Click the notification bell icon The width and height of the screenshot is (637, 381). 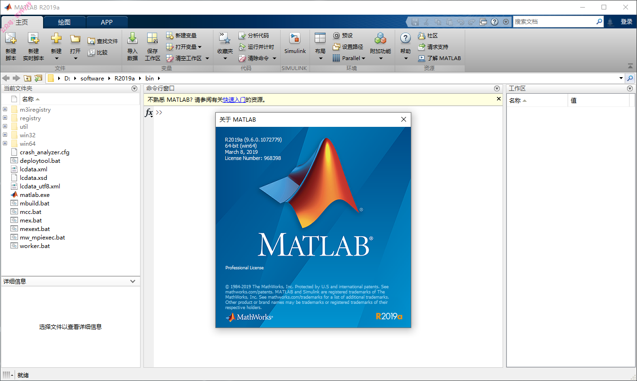coord(610,22)
